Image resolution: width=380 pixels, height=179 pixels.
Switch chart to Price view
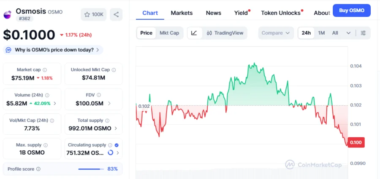[146, 33]
